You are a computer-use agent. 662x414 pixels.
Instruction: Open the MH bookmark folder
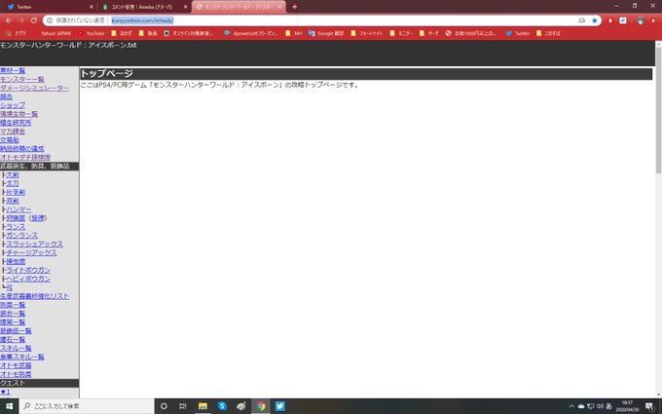pos(294,33)
